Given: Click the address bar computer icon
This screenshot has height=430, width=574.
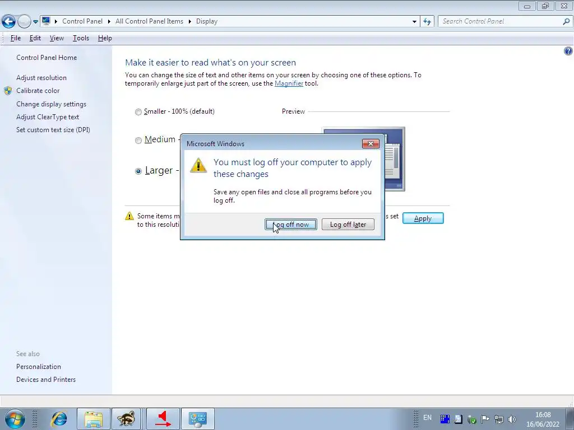Looking at the screenshot, I should click(x=46, y=21).
